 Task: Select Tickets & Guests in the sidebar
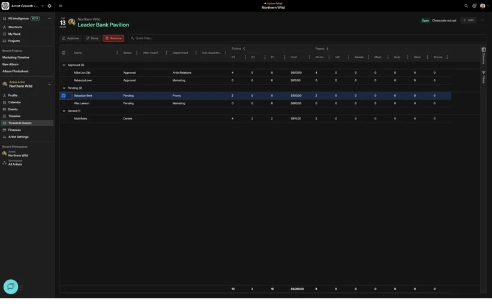27,123
